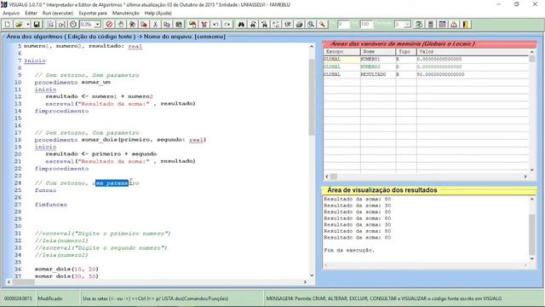Save the algorithm with the floppy icon
Screen dimensions: 545x307
37,25
